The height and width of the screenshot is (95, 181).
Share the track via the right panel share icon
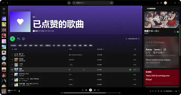pos(175,32)
